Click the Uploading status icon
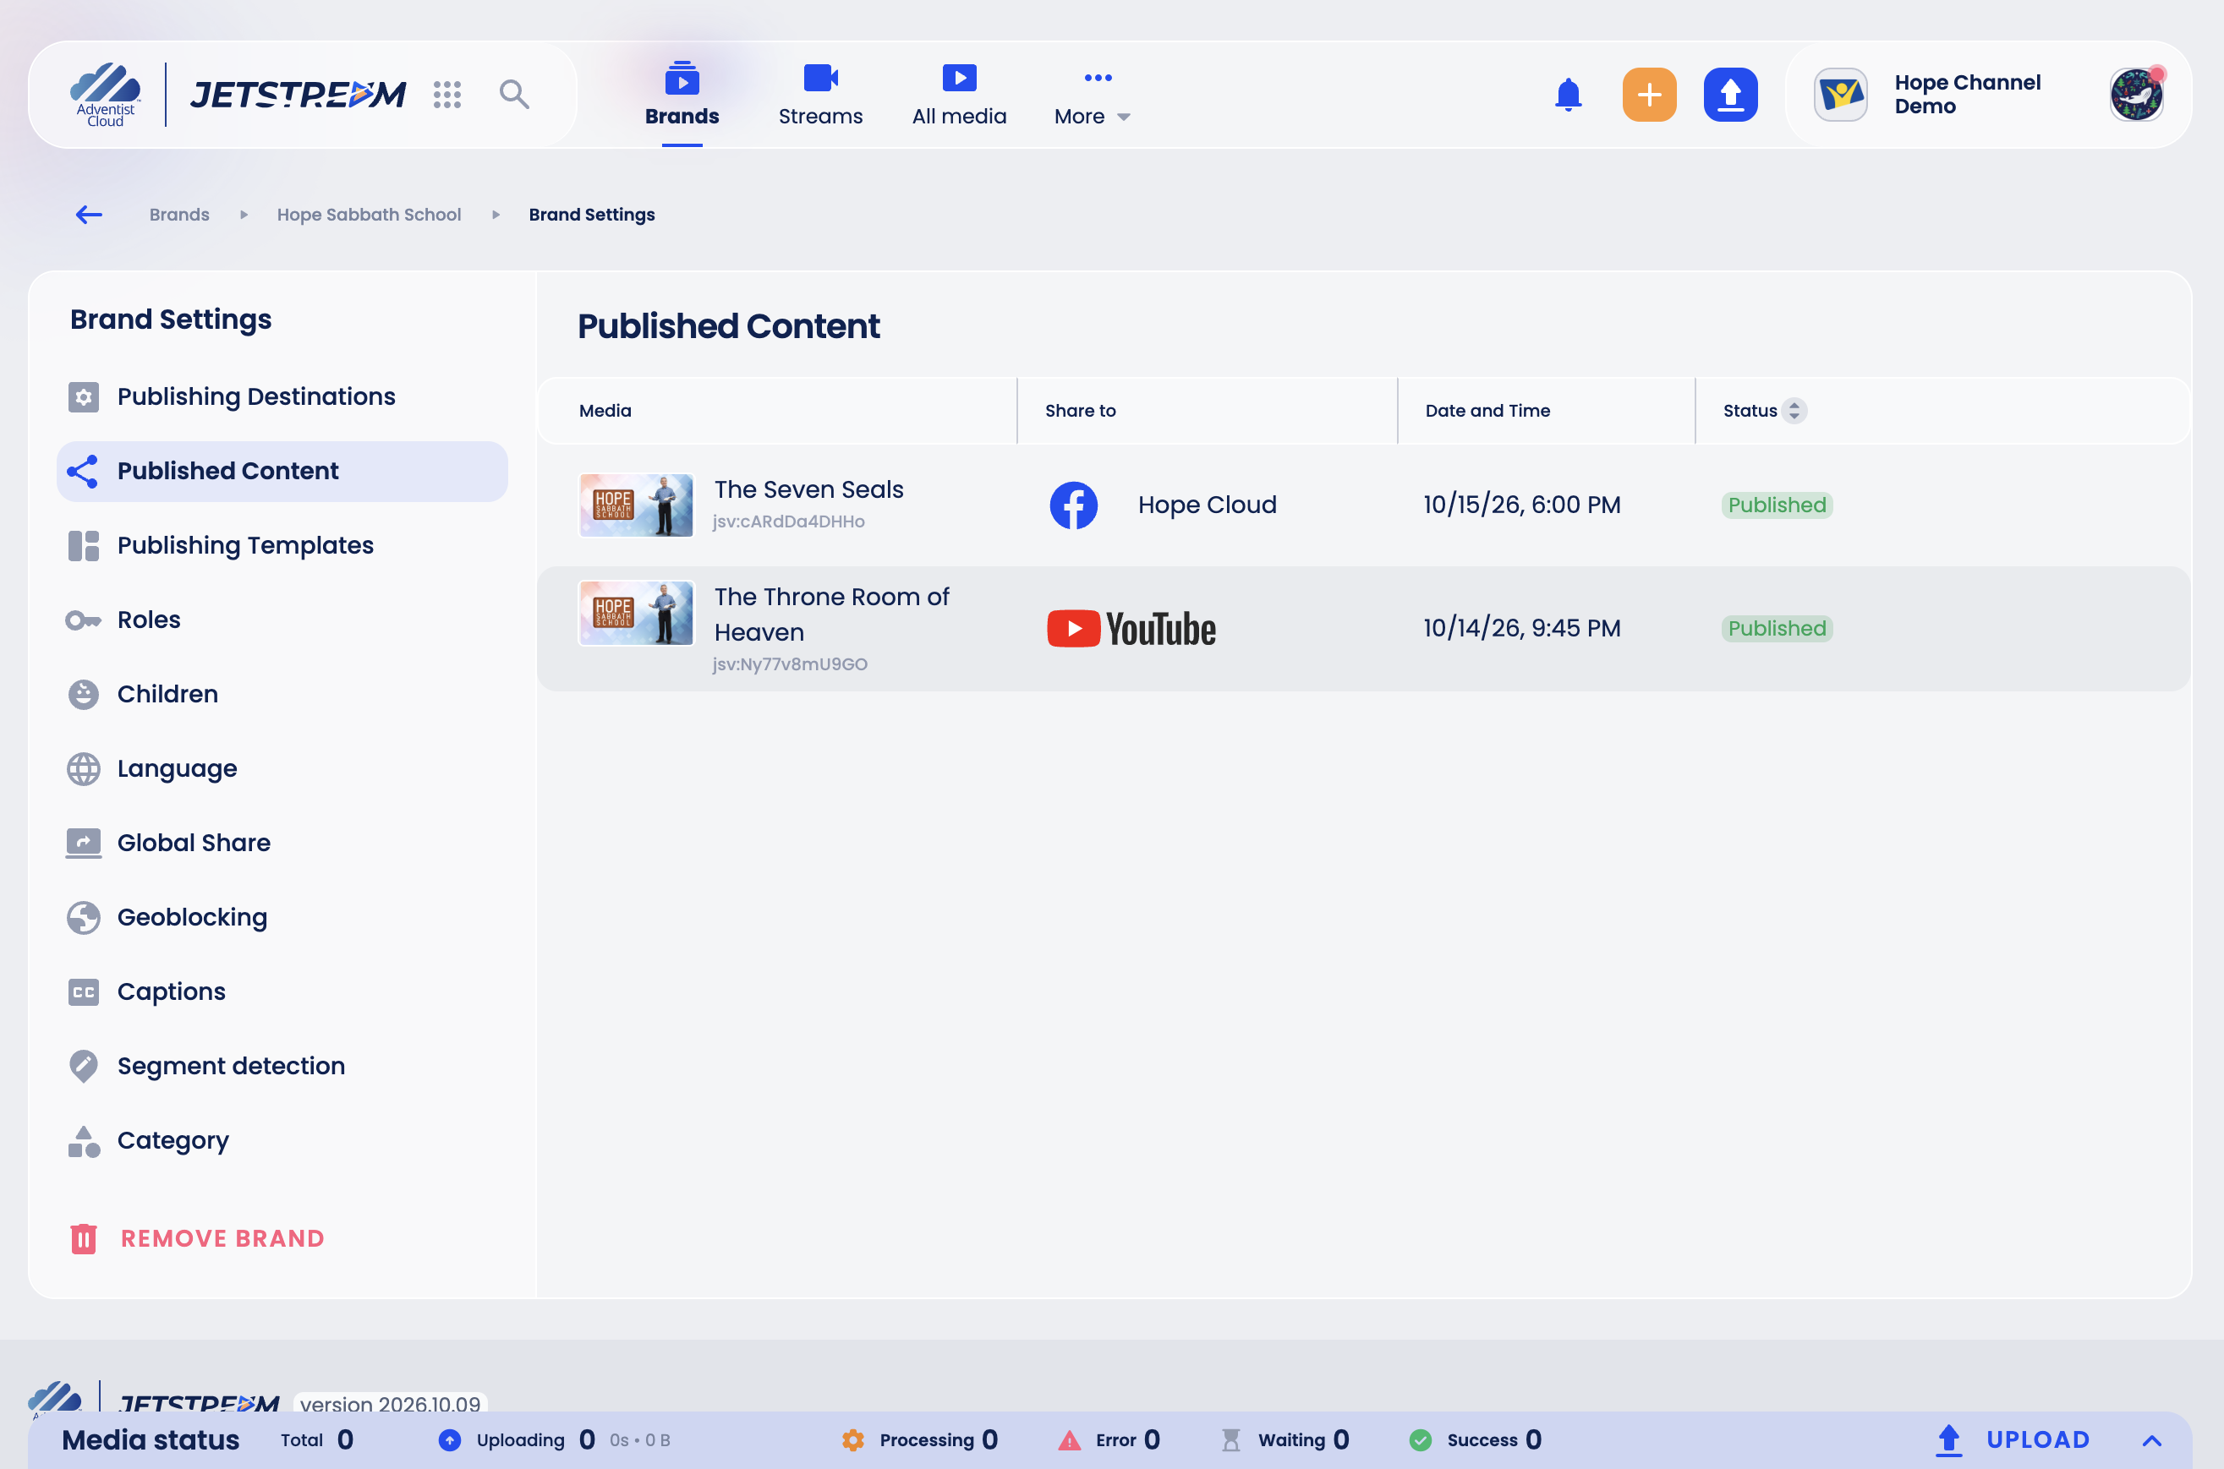This screenshot has width=2224, height=1469. pos(450,1440)
